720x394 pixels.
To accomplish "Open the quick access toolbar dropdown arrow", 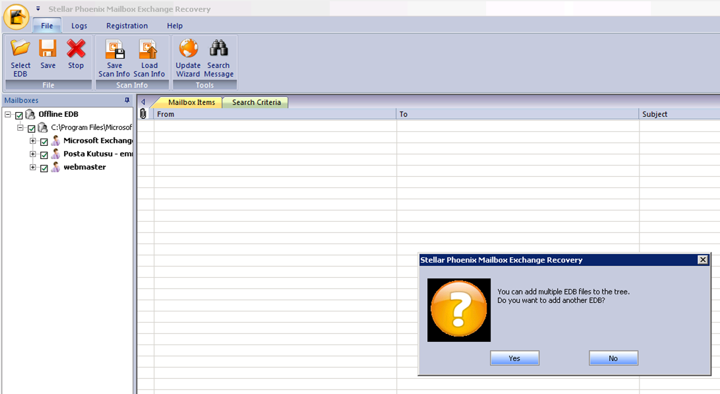I will [x=38, y=9].
